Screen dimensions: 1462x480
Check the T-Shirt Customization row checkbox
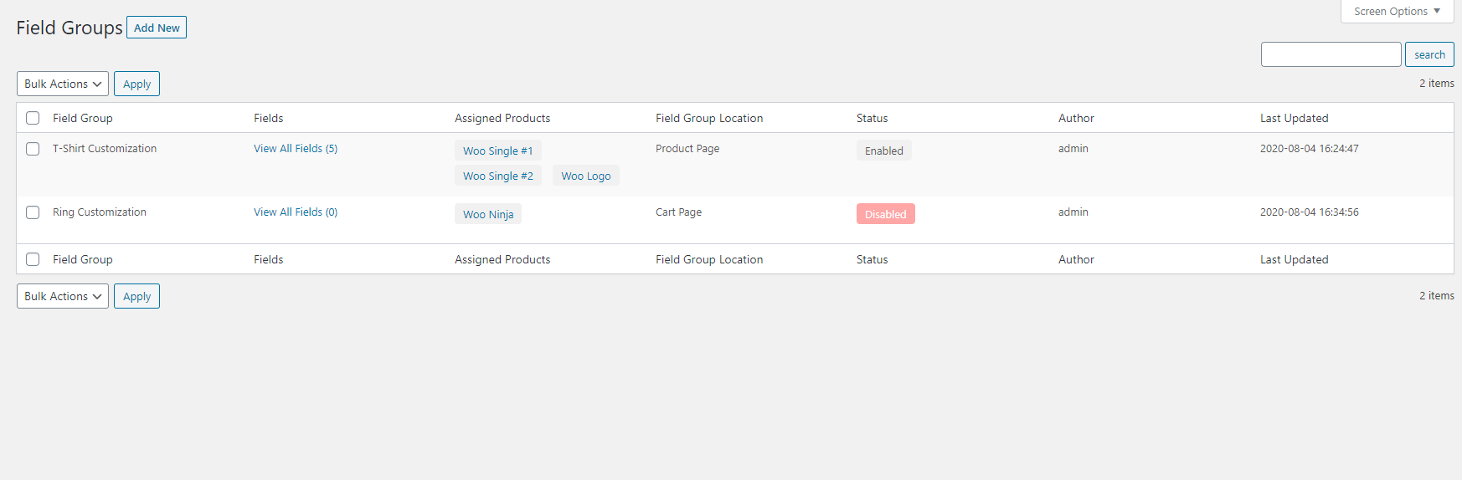pos(33,149)
